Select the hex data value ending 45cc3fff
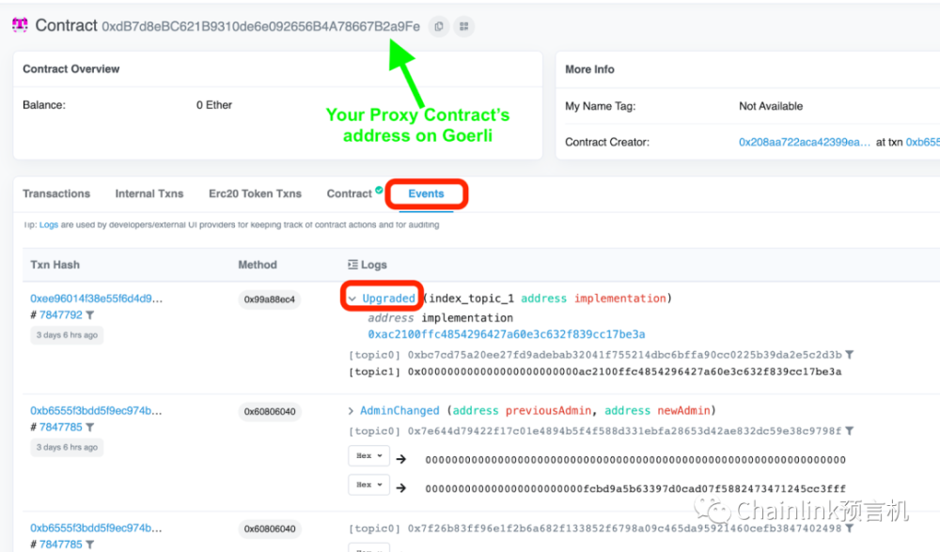This screenshot has height=552, width=940. [635, 488]
